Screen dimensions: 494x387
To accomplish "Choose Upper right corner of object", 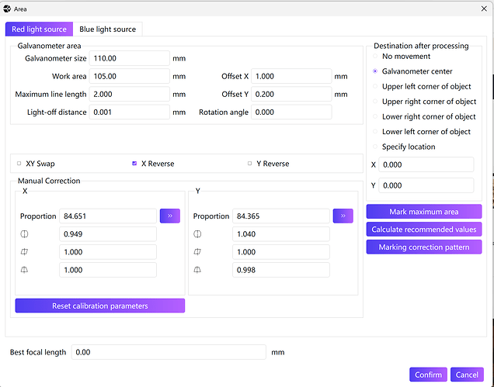I will [x=375, y=102].
